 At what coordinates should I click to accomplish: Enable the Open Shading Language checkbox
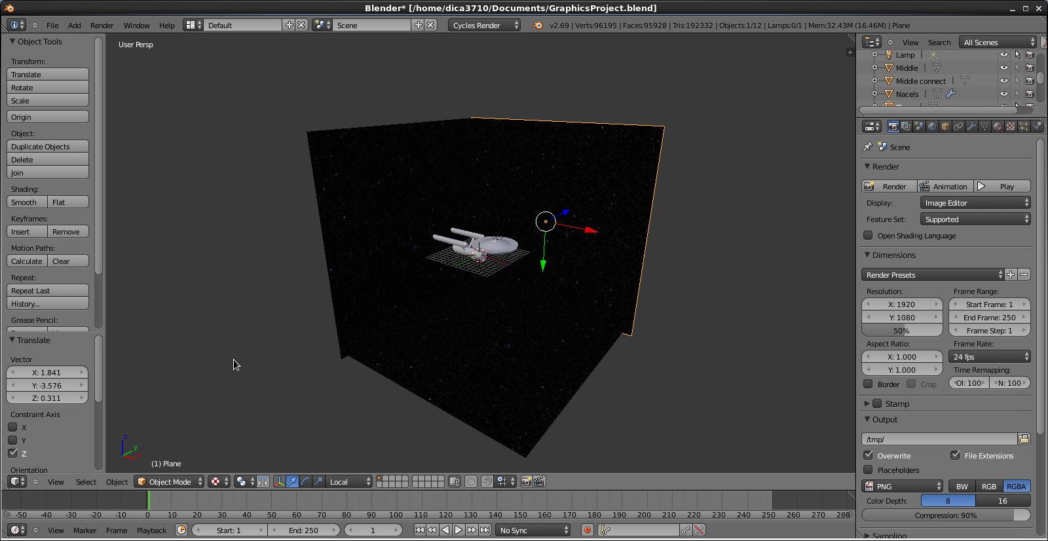click(868, 235)
